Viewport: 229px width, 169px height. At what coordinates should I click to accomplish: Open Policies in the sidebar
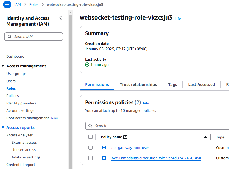[x=13, y=96]
